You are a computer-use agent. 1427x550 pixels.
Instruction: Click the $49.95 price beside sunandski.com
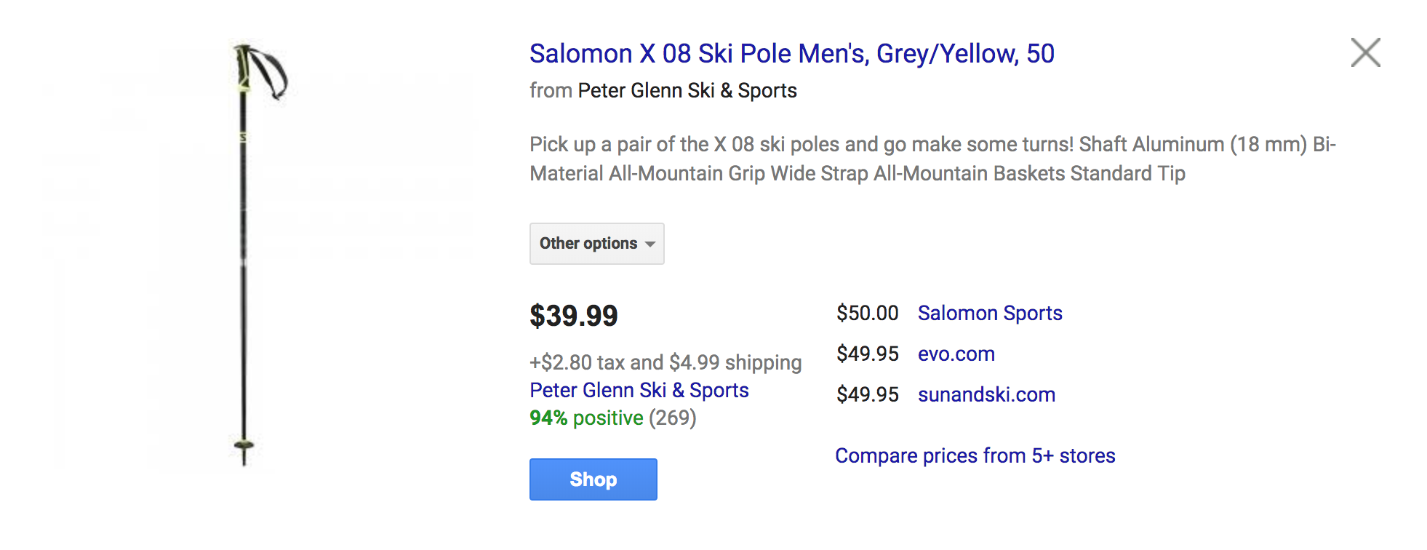click(x=867, y=395)
